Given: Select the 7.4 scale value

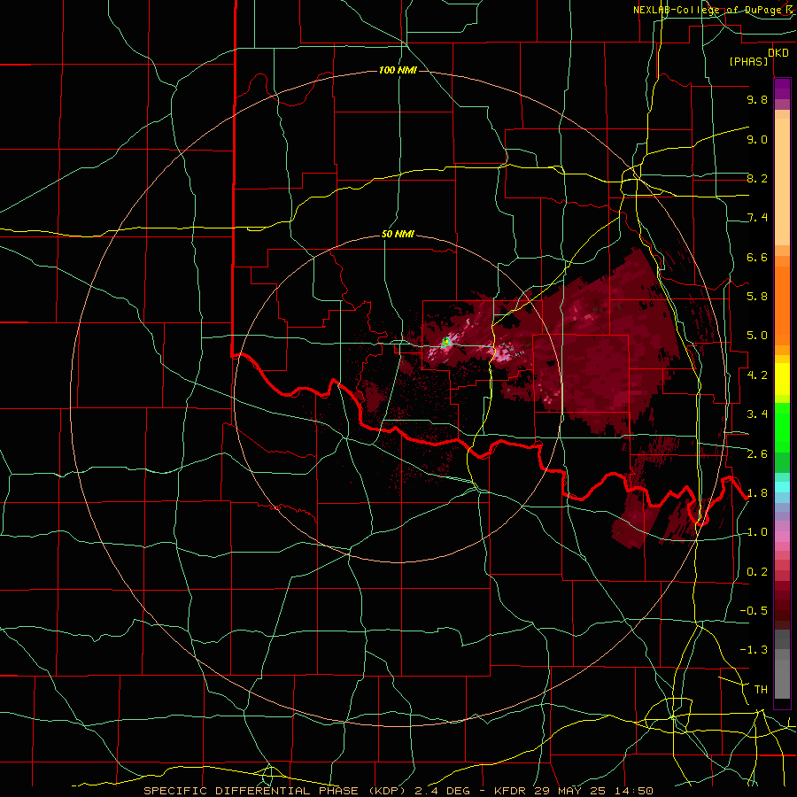Looking at the screenshot, I should (757, 218).
